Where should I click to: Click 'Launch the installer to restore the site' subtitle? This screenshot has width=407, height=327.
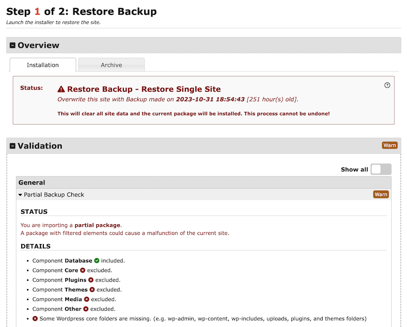point(53,22)
